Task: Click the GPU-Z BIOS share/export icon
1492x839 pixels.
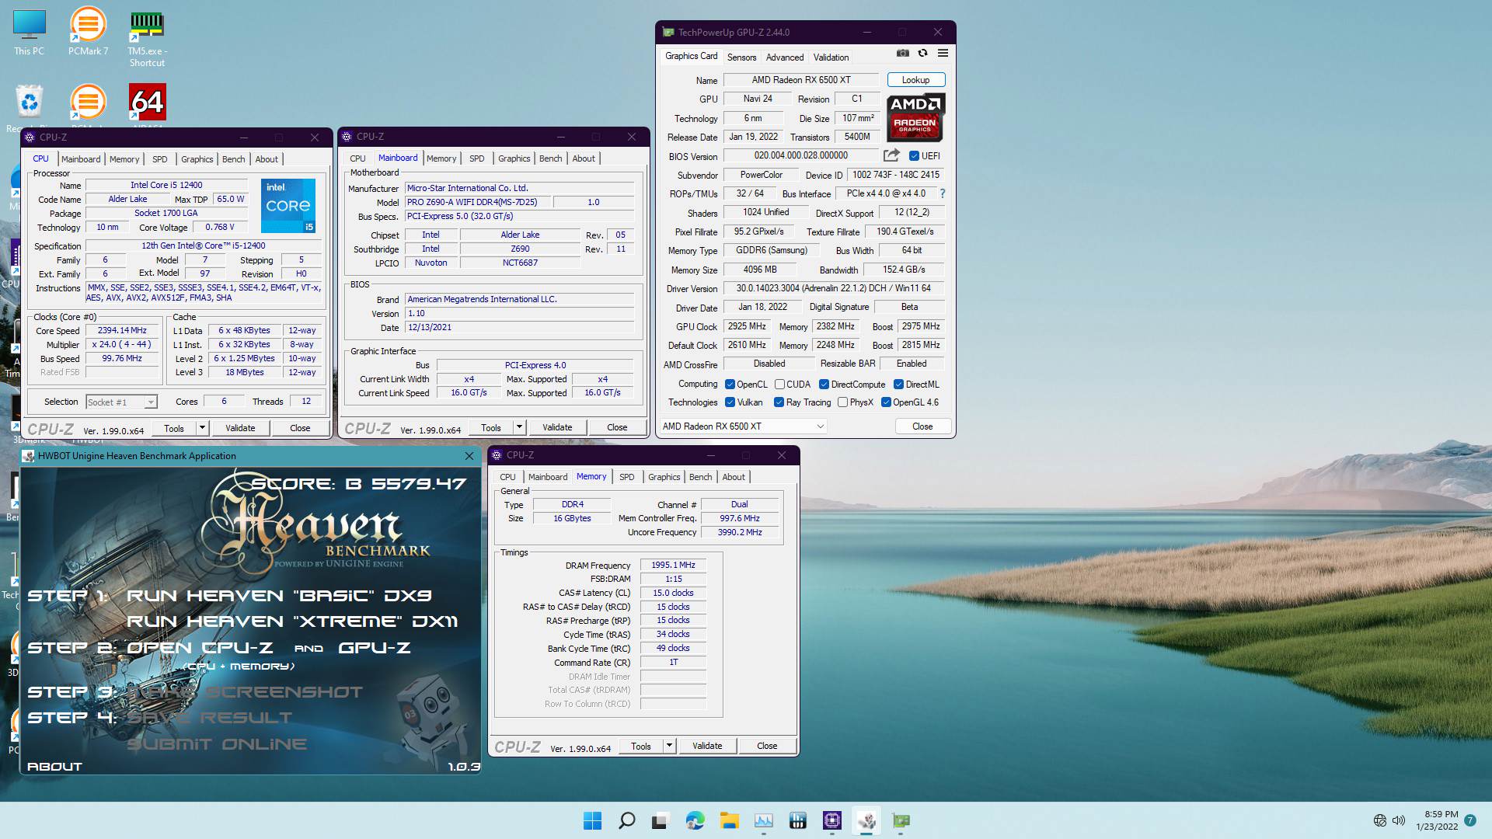Action: 891,155
